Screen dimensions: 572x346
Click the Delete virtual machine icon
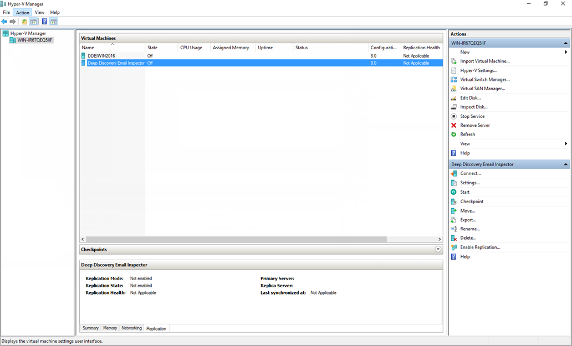(453, 238)
